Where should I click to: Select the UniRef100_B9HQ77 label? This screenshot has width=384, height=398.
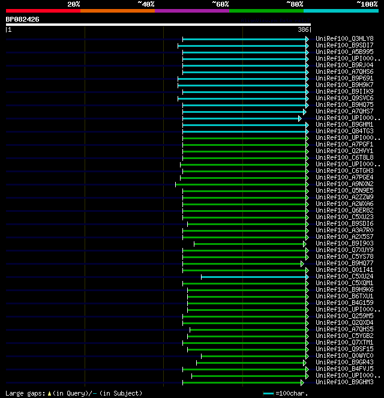[x=344, y=263]
